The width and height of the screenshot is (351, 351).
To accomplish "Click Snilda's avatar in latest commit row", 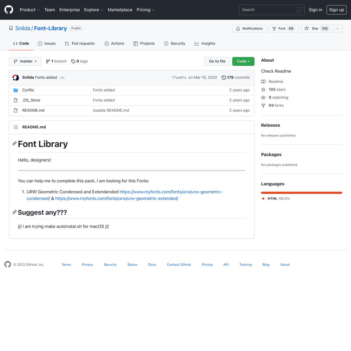I will click(16, 78).
